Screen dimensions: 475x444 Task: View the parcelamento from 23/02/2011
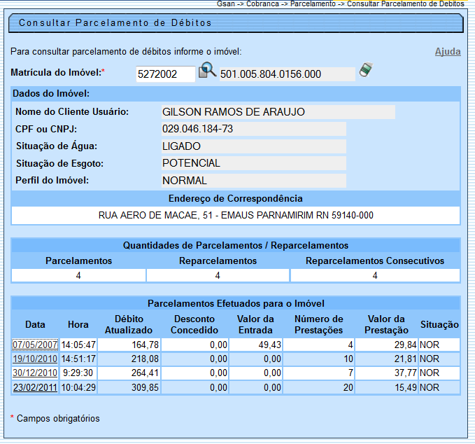tap(34, 387)
